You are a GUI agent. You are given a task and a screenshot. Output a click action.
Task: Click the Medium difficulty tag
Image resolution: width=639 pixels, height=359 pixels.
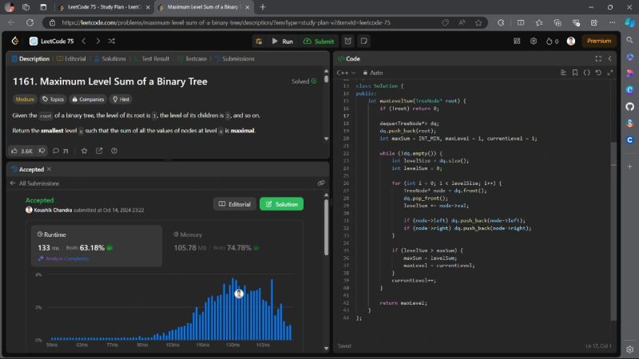pyautogui.click(x=25, y=99)
